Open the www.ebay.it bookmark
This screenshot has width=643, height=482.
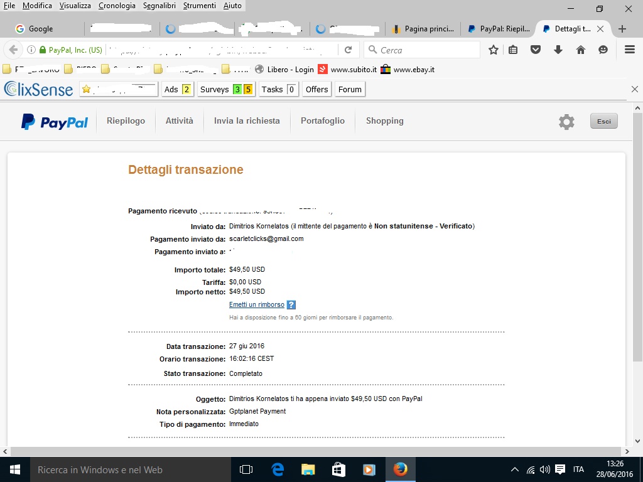point(408,70)
